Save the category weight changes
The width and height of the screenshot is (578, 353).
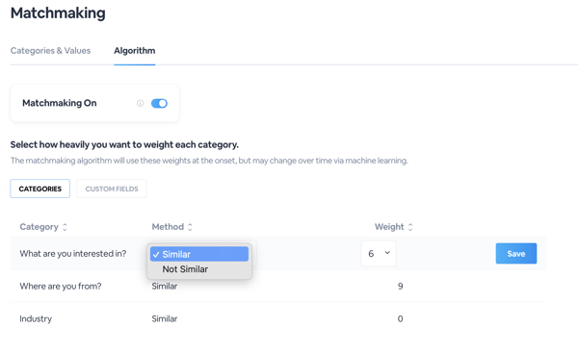516,254
